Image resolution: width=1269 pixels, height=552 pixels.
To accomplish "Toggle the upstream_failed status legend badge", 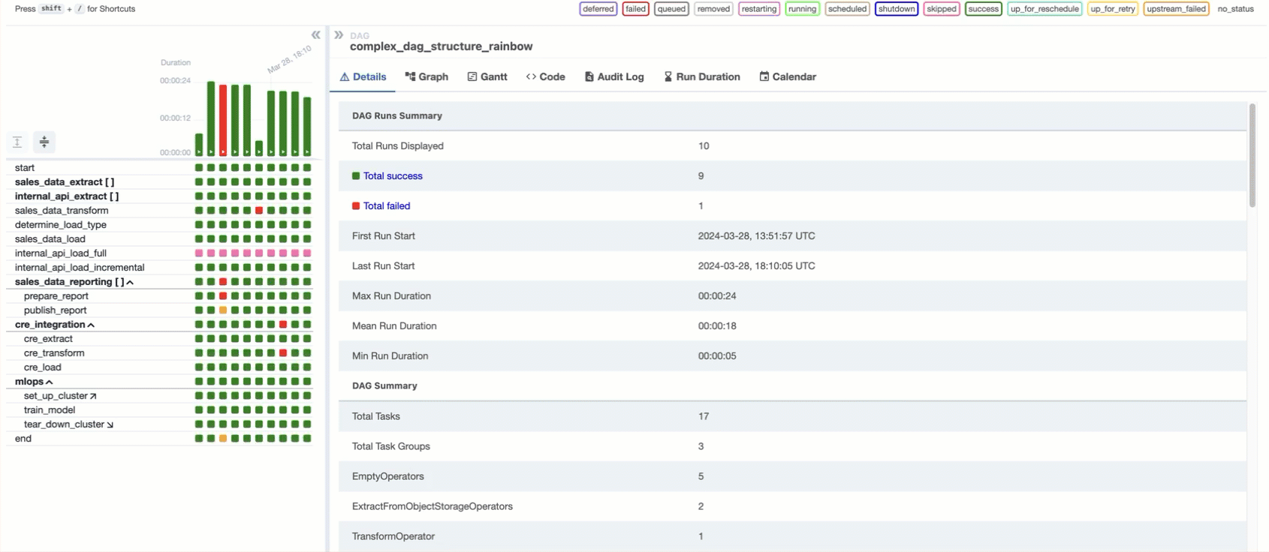I will click(1175, 9).
